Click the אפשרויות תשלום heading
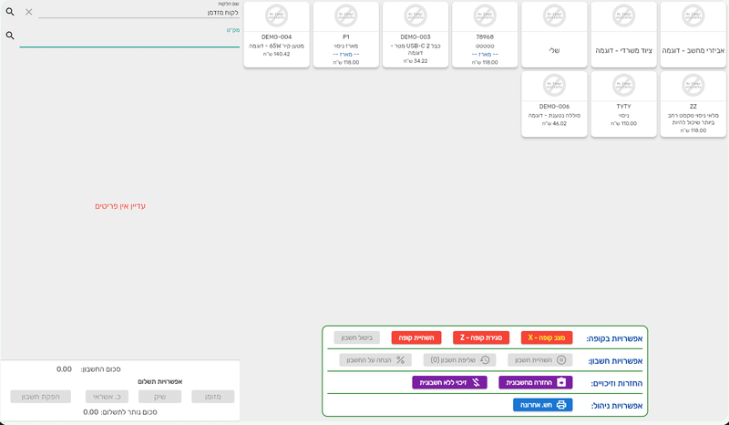Screen dimensions: 729x425 pyautogui.click(x=160, y=381)
